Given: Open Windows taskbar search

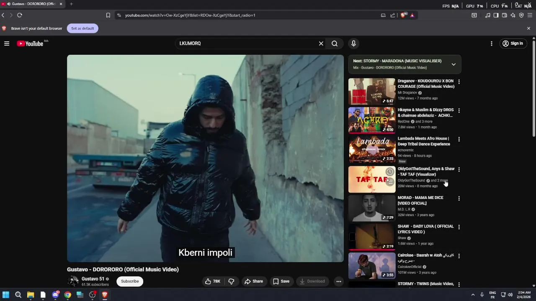Looking at the screenshot, I should (18, 295).
